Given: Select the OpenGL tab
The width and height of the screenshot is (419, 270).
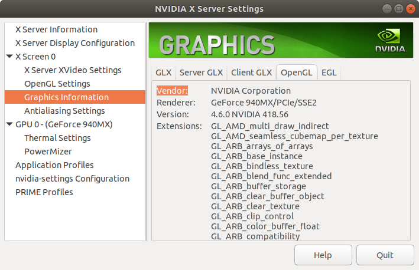Looking at the screenshot, I should (x=296, y=73).
